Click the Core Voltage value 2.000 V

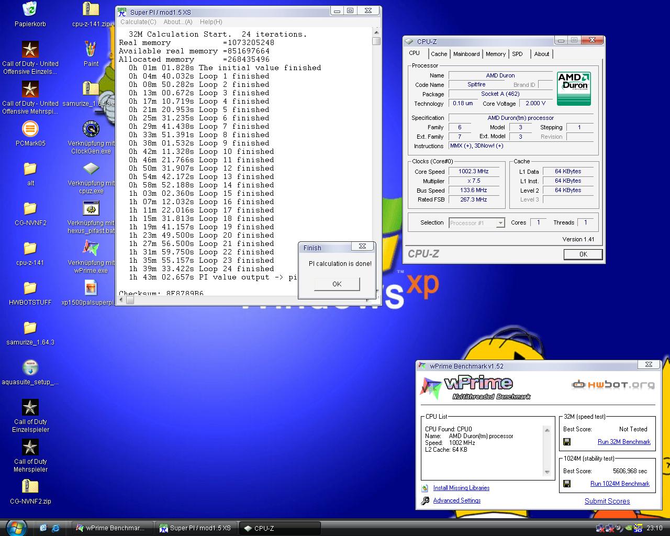535,103
